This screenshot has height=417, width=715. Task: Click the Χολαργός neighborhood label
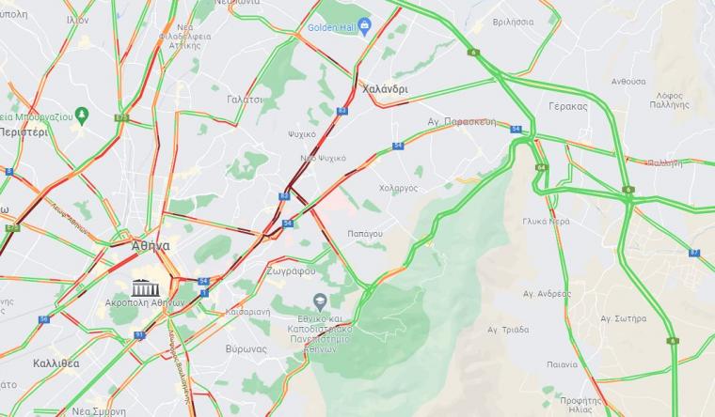pyautogui.click(x=399, y=188)
